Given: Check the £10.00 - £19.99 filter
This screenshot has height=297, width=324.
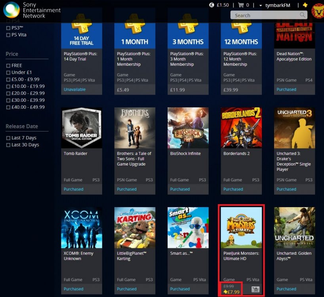Looking at the screenshot, I should pos(8,86).
